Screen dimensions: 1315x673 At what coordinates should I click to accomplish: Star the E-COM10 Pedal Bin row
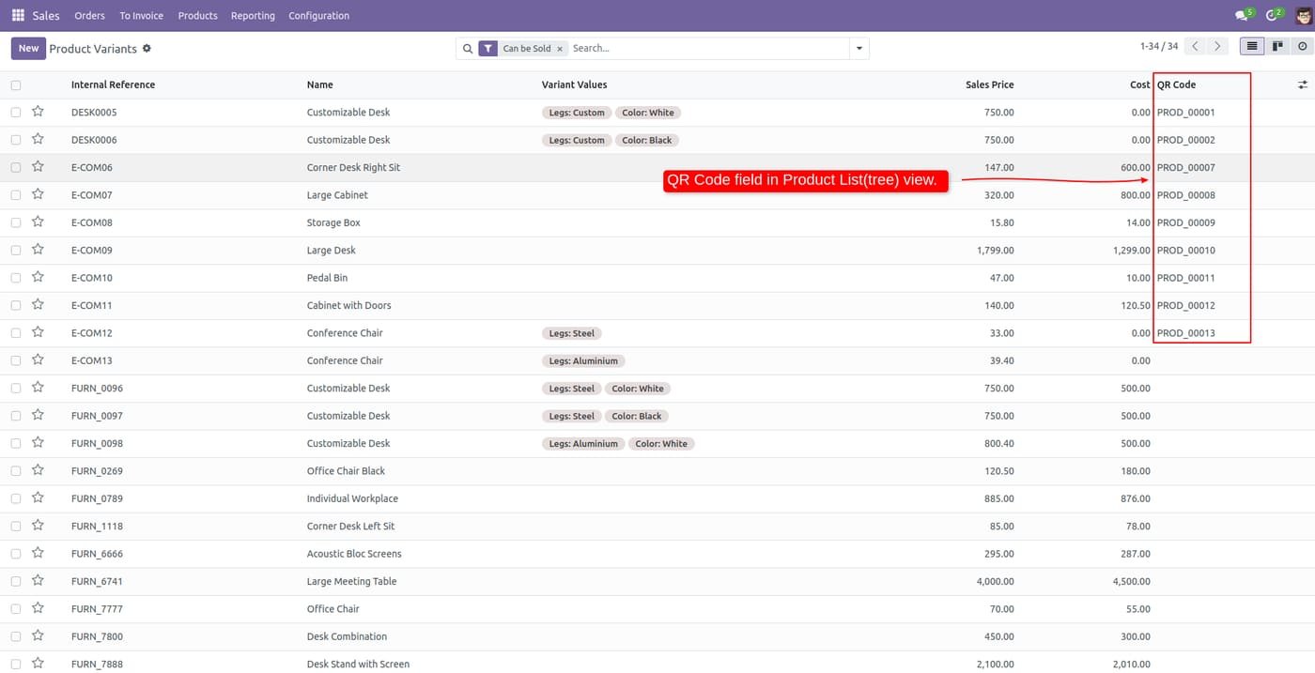38,277
